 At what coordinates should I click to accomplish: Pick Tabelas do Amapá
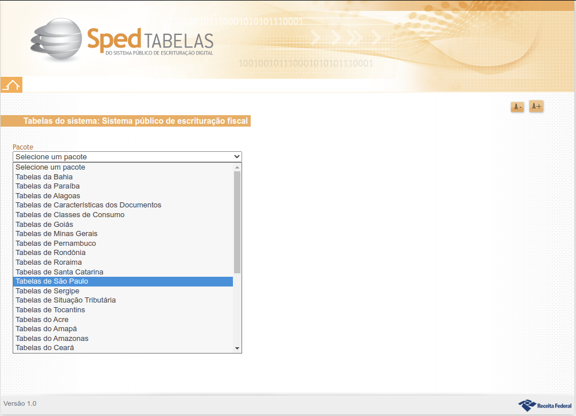coord(123,329)
